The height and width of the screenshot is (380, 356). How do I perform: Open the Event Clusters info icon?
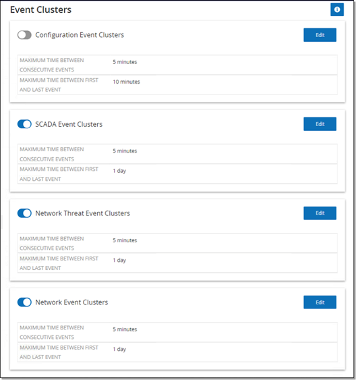337,9
